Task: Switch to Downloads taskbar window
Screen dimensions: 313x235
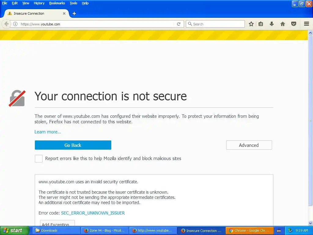Action: 56,231
